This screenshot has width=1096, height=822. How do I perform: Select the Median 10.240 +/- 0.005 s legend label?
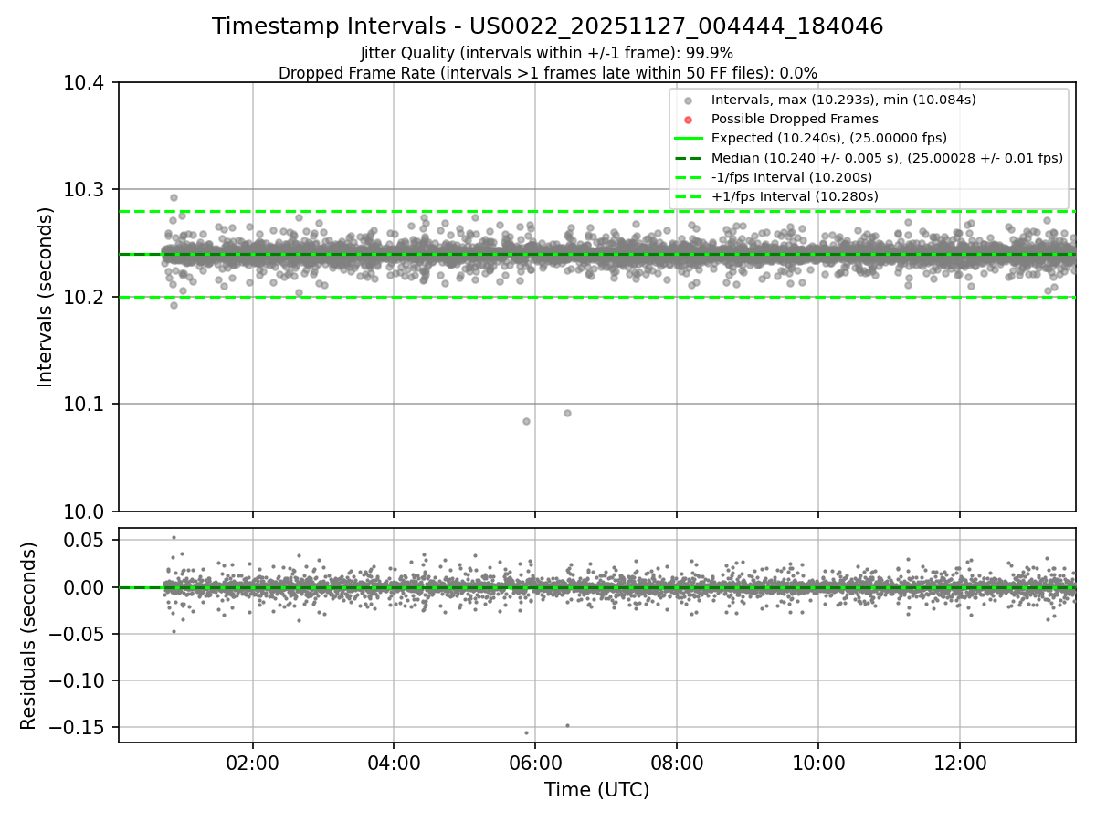887,158
